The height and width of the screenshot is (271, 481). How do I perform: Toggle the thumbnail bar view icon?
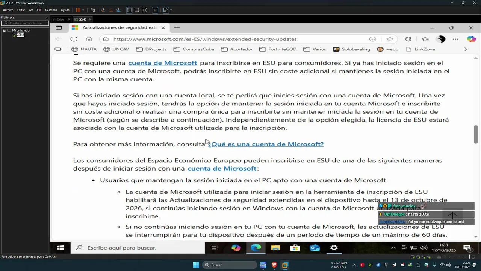[137, 10]
